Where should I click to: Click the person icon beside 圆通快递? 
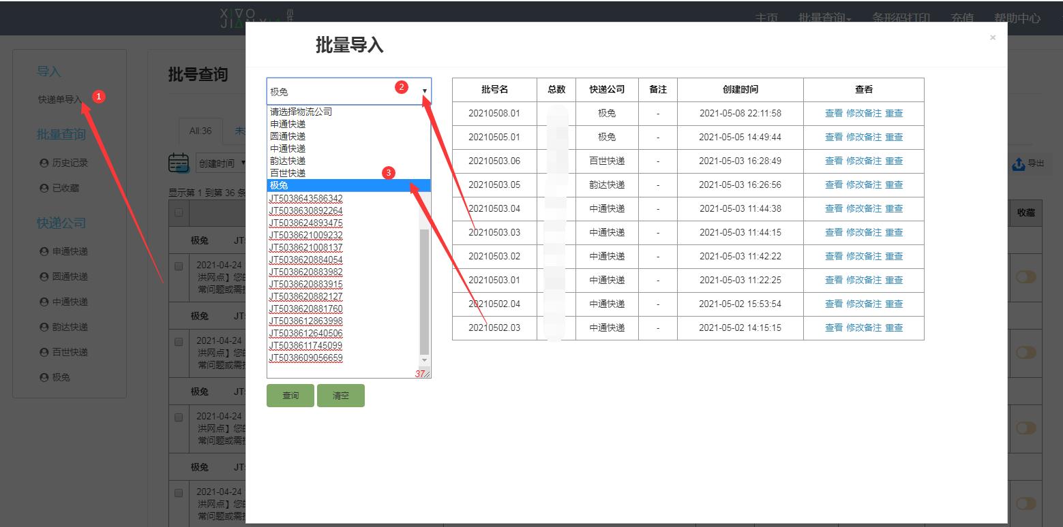[43, 276]
